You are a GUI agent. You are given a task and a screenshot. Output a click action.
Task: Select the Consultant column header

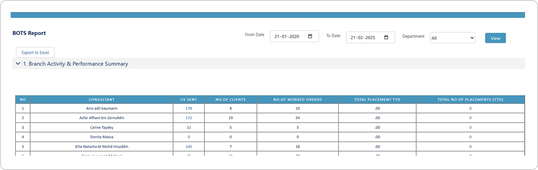pyautogui.click(x=102, y=99)
